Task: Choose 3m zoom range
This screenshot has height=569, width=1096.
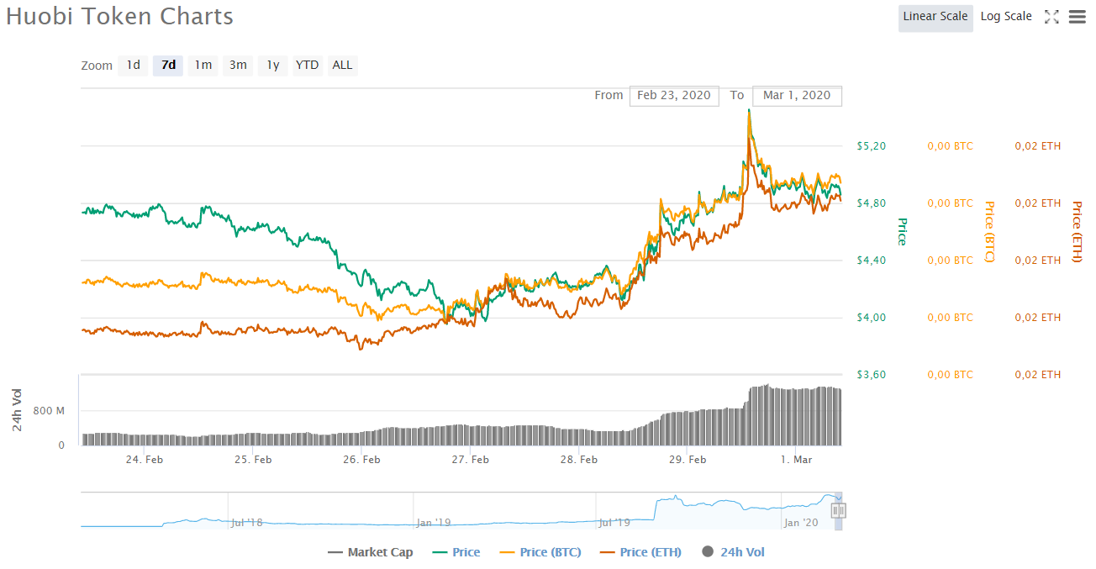Action: tap(239, 65)
